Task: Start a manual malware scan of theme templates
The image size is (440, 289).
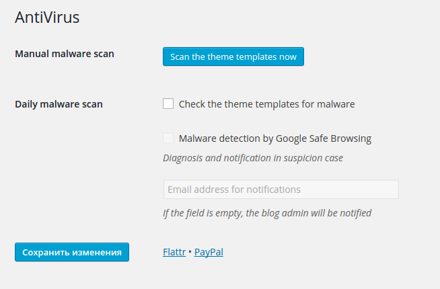Action: click(x=233, y=56)
